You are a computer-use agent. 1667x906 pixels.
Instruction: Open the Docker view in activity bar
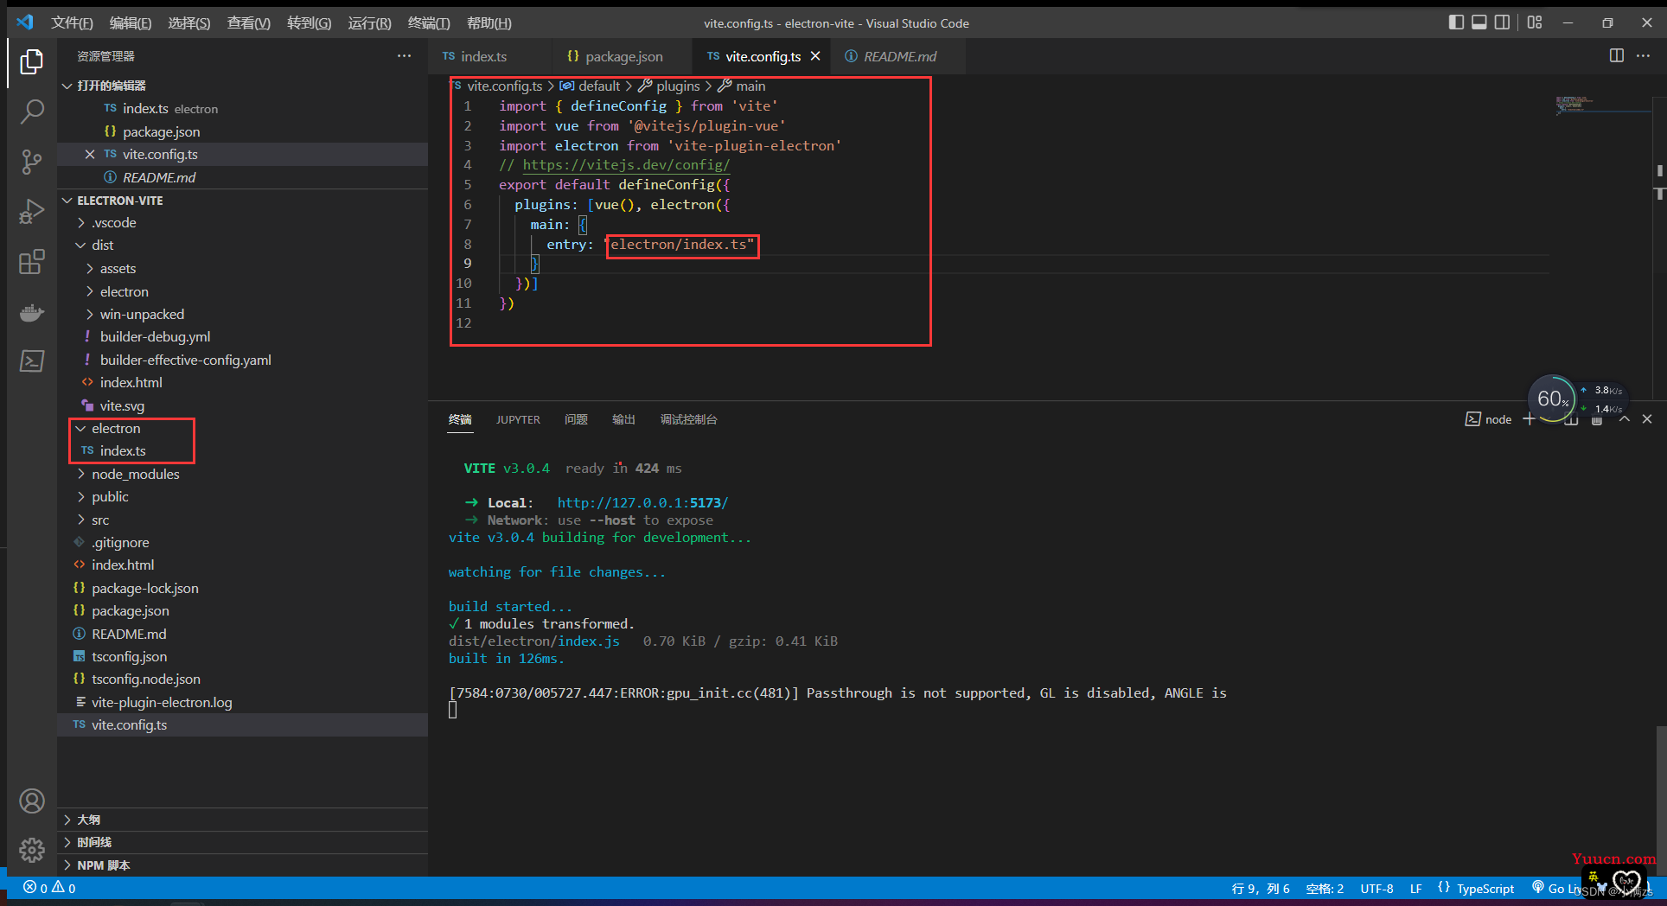[32, 311]
